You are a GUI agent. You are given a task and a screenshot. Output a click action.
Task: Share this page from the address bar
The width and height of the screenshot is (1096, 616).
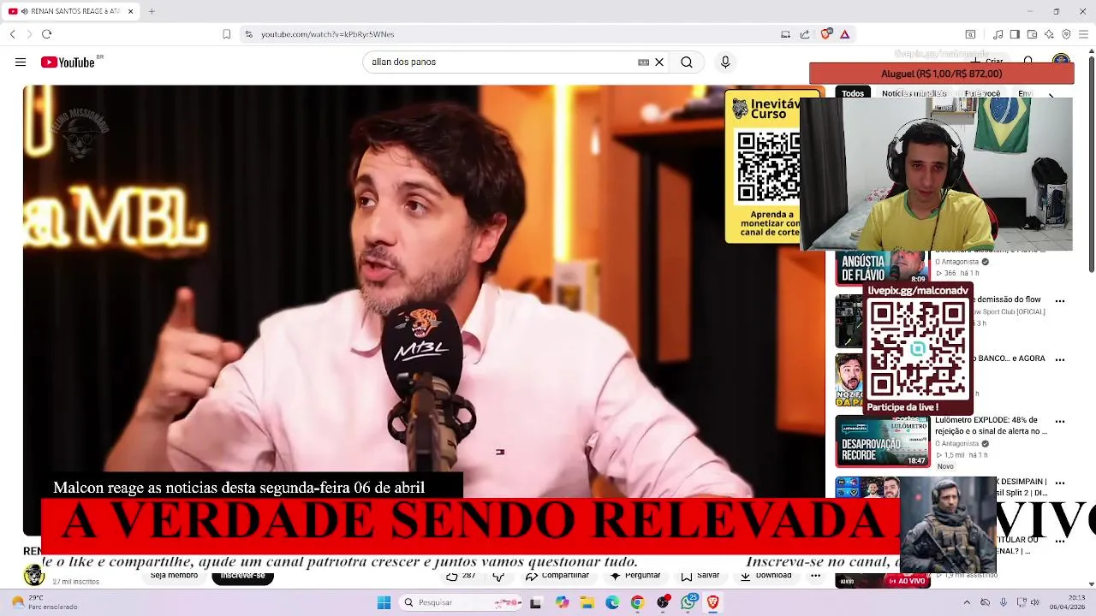(805, 34)
